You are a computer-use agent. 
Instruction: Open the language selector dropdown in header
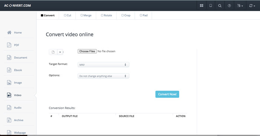(x=240, y=6)
